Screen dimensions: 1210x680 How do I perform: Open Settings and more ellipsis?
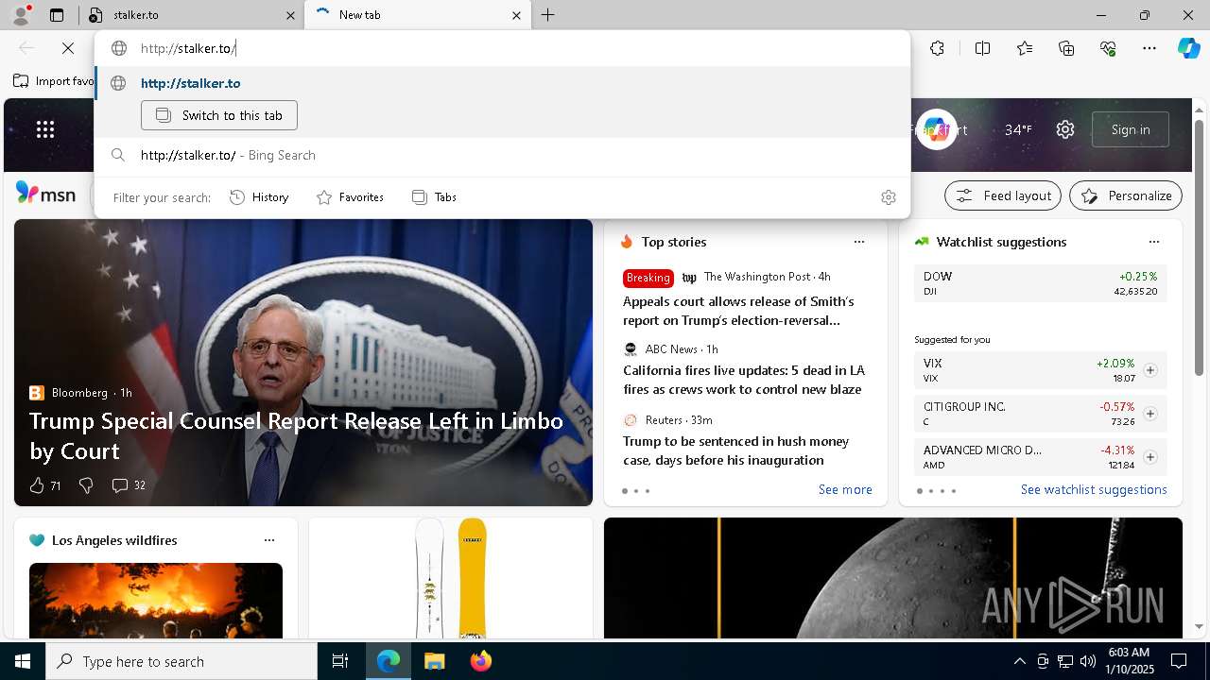(x=1149, y=48)
